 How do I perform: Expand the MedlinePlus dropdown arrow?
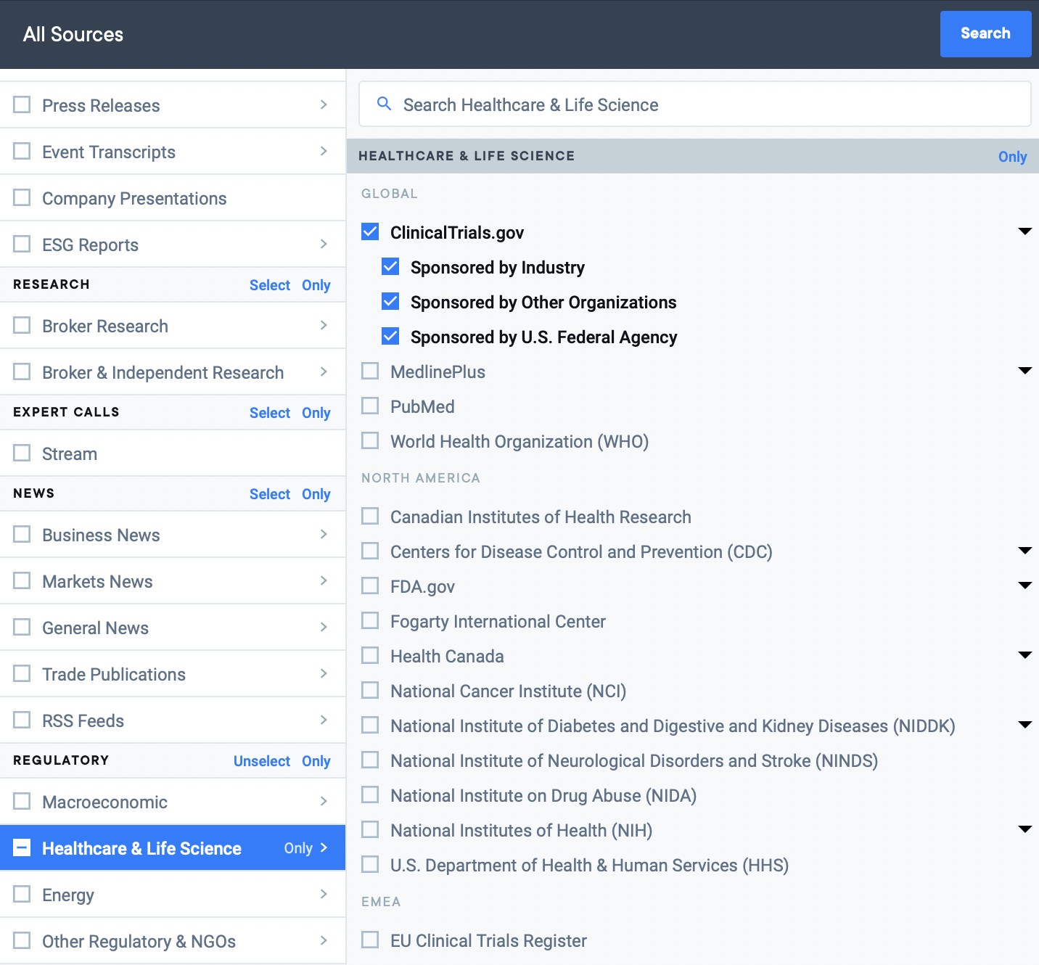1024,371
